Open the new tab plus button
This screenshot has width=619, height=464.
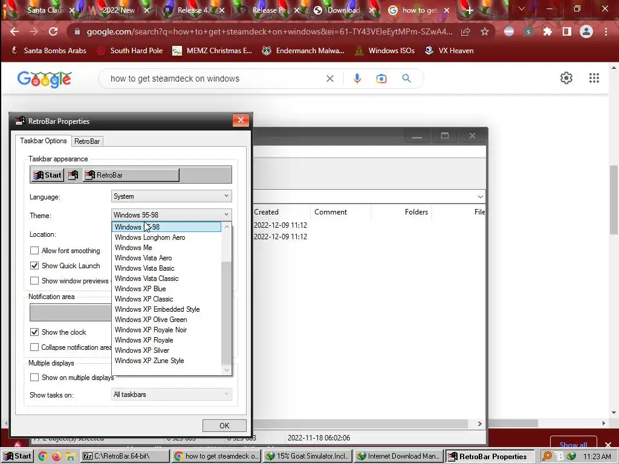point(469,10)
